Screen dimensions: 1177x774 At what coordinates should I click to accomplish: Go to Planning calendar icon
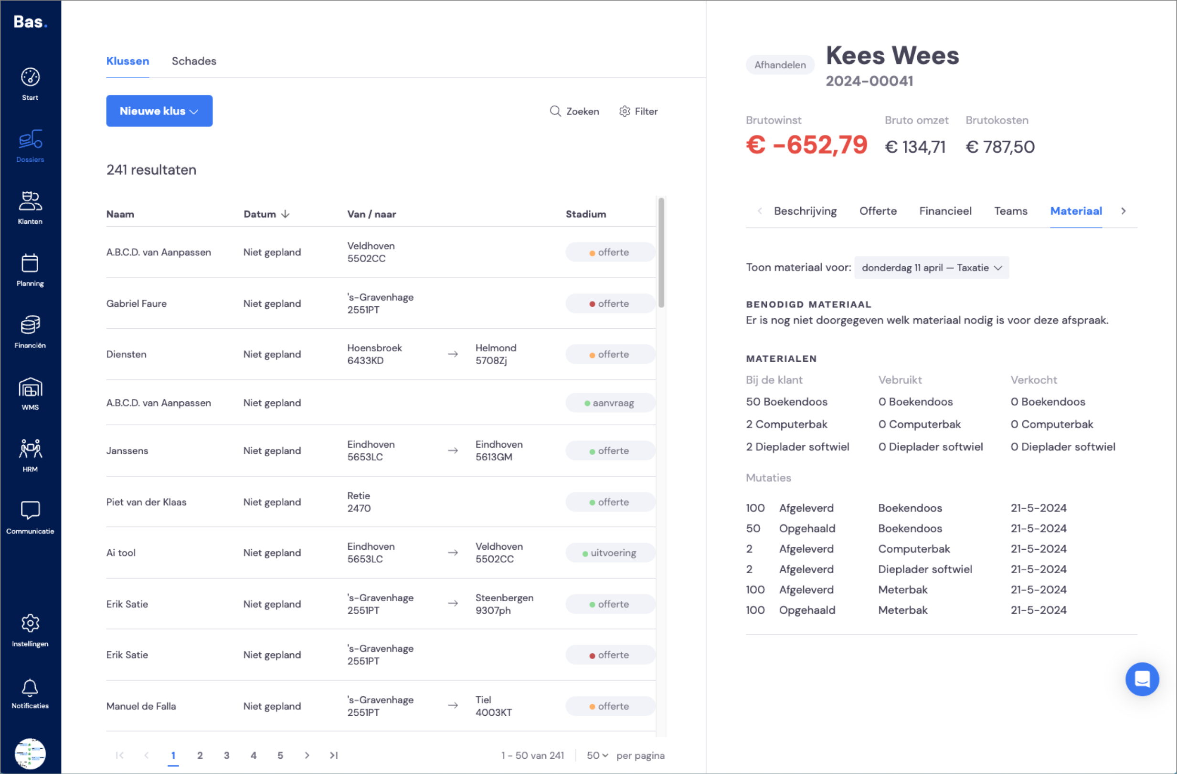[30, 270]
